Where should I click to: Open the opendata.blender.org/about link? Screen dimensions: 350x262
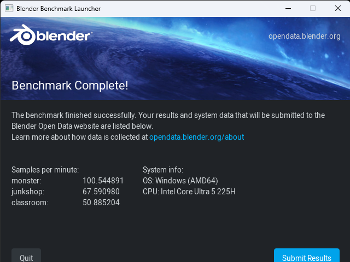tap(196, 137)
